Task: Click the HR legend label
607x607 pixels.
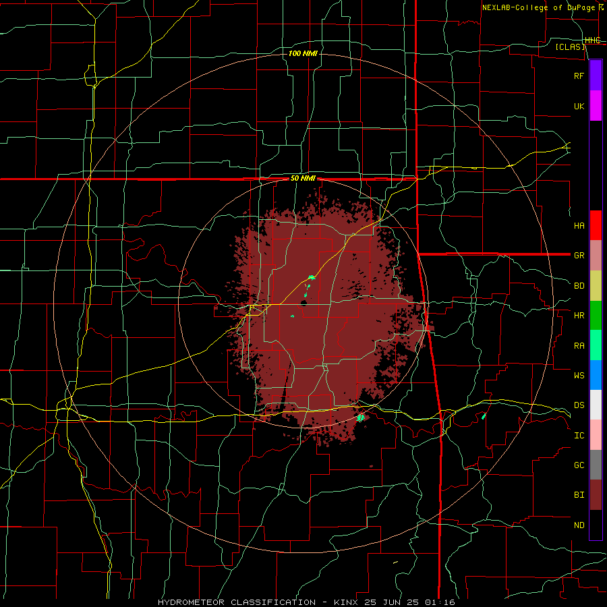Action: coord(579,316)
